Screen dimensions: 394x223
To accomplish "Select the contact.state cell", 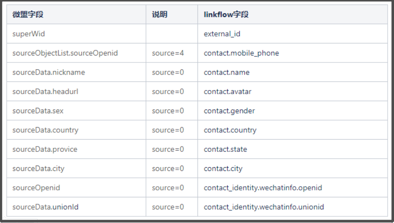I will 293,149.
